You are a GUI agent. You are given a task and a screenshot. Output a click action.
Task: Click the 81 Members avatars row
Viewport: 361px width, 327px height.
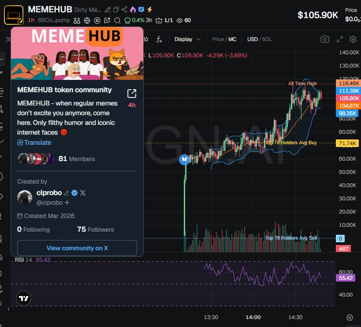click(56, 159)
